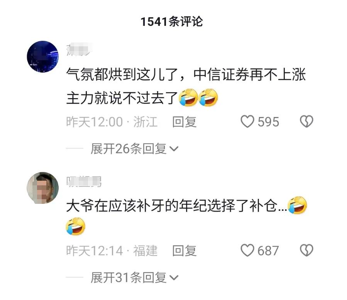The image size is (347, 300).
Task: Reply to the Fujian comment via 回复
Action: pos(185,251)
